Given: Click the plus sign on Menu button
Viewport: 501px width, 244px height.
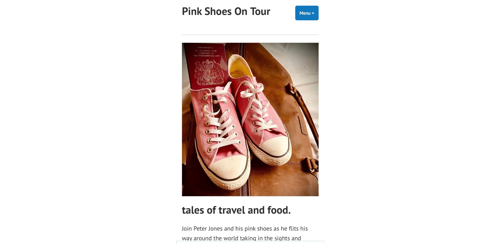Looking at the screenshot, I should (x=313, y=13).
